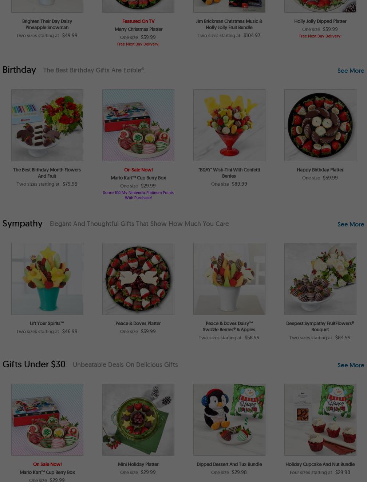Click the Peace & Doves Platter title
Viewport: 367px width, 482px height.
coord(138,323)
